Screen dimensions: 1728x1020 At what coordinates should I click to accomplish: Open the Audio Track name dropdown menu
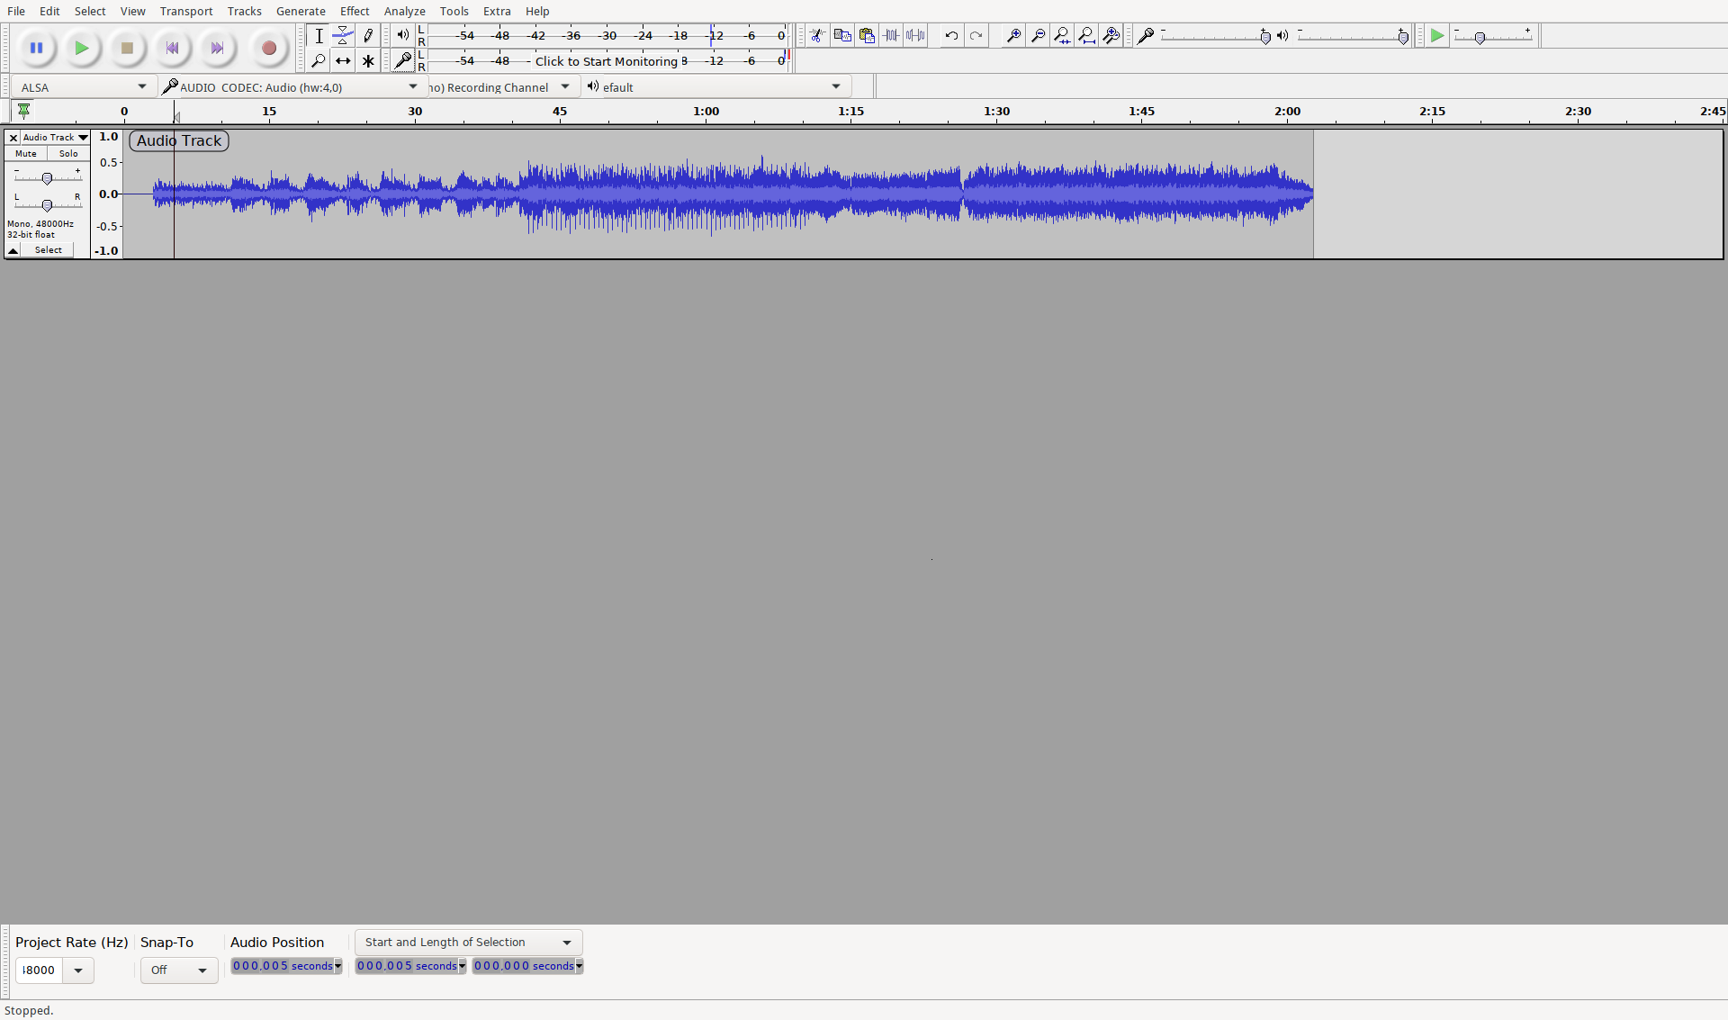tap(56, 138)
